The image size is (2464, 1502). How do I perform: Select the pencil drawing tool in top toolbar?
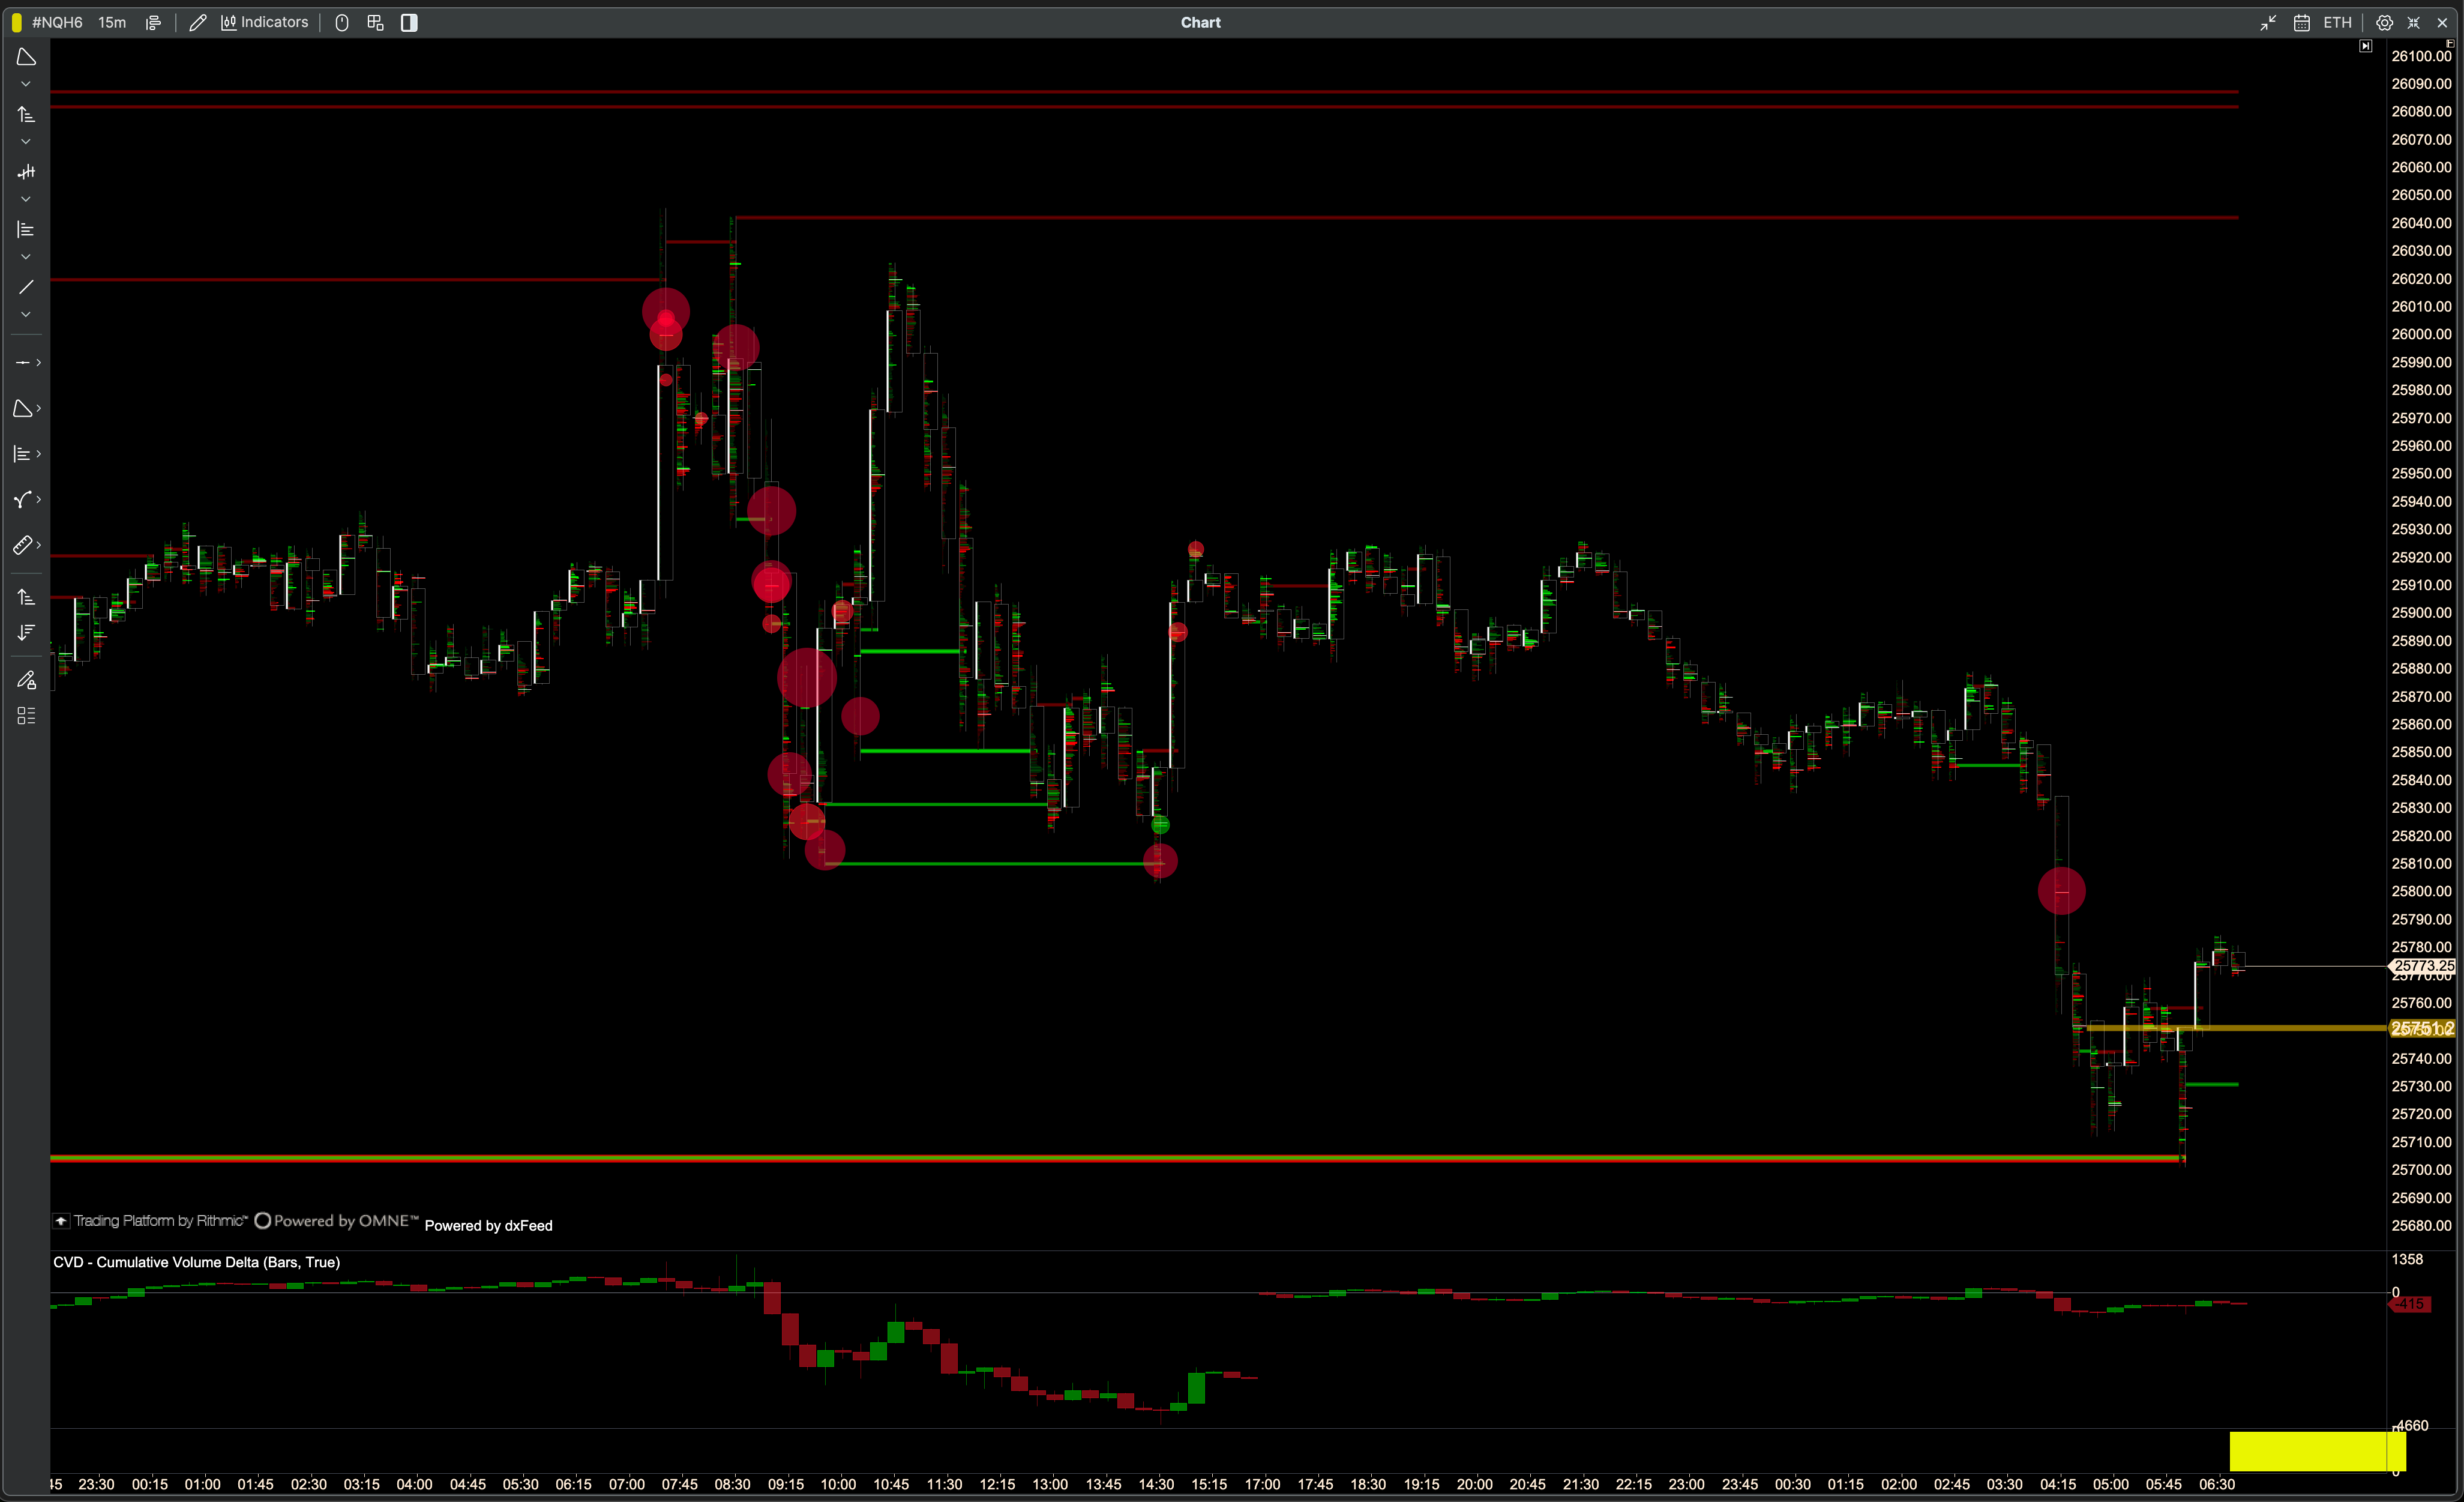coord(198,22)
